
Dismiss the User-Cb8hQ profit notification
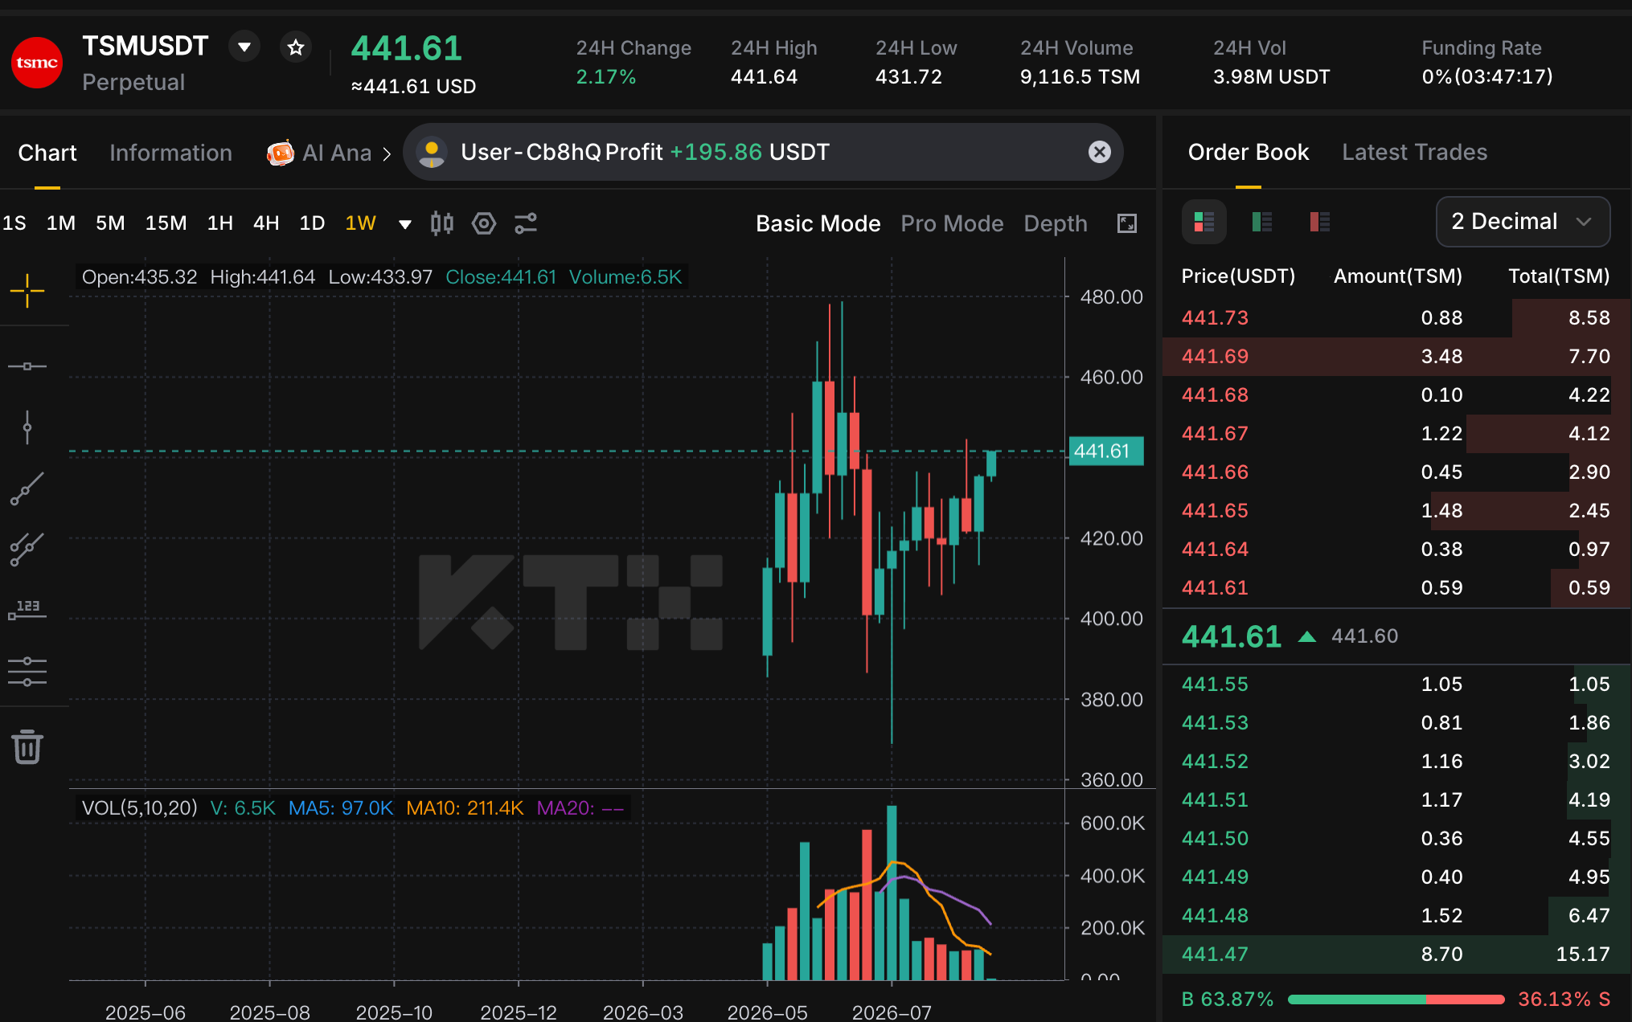click(x=1100, y=152)
